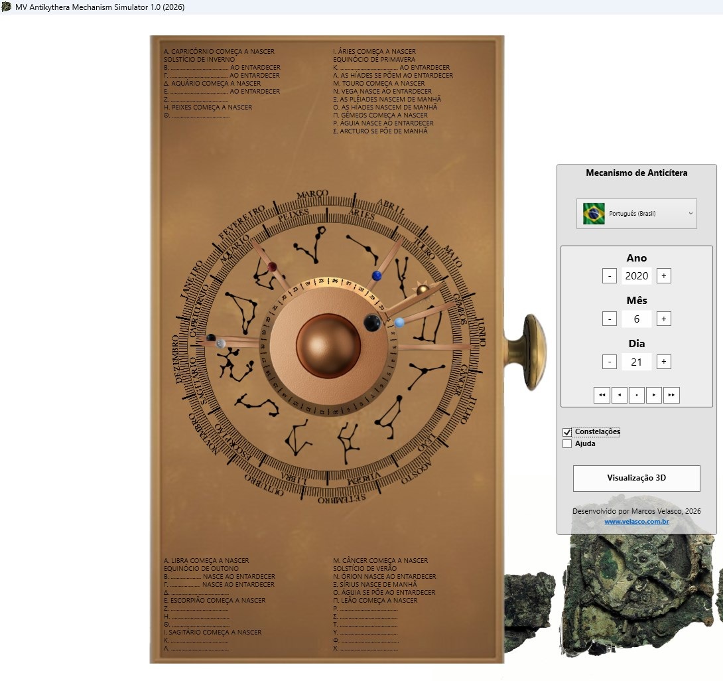Click the stop dot playback button

(x=636, y=395)
